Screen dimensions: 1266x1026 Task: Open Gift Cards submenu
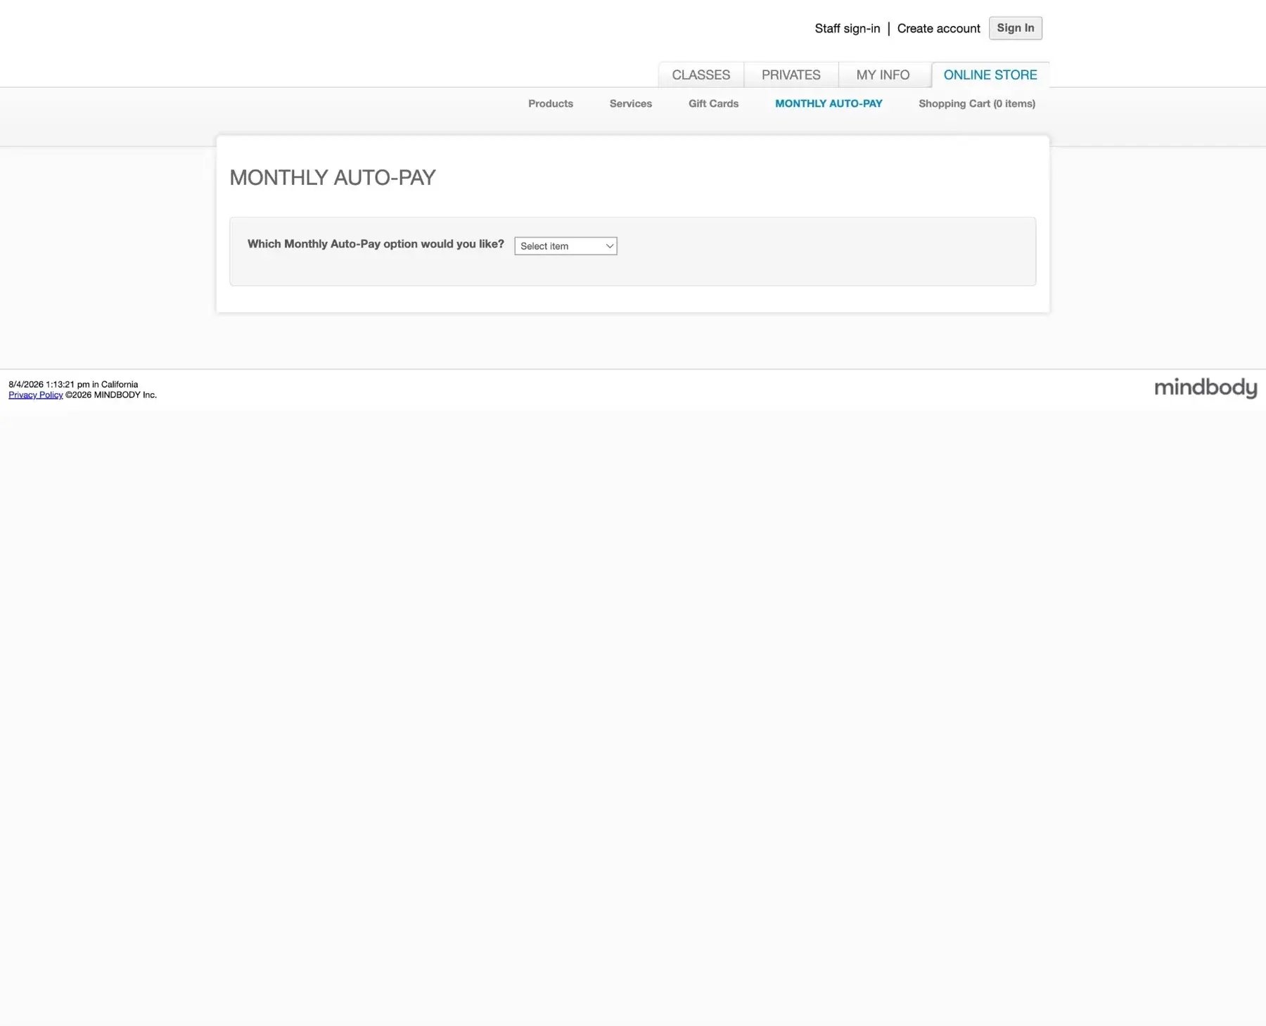click(x=713, y=103)
